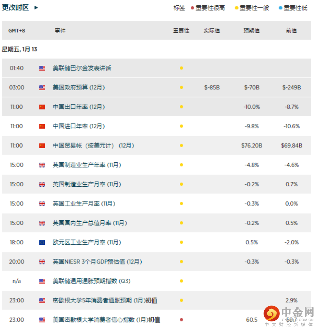Click the time 01:40
319x331 pixels.
point(17,68)
